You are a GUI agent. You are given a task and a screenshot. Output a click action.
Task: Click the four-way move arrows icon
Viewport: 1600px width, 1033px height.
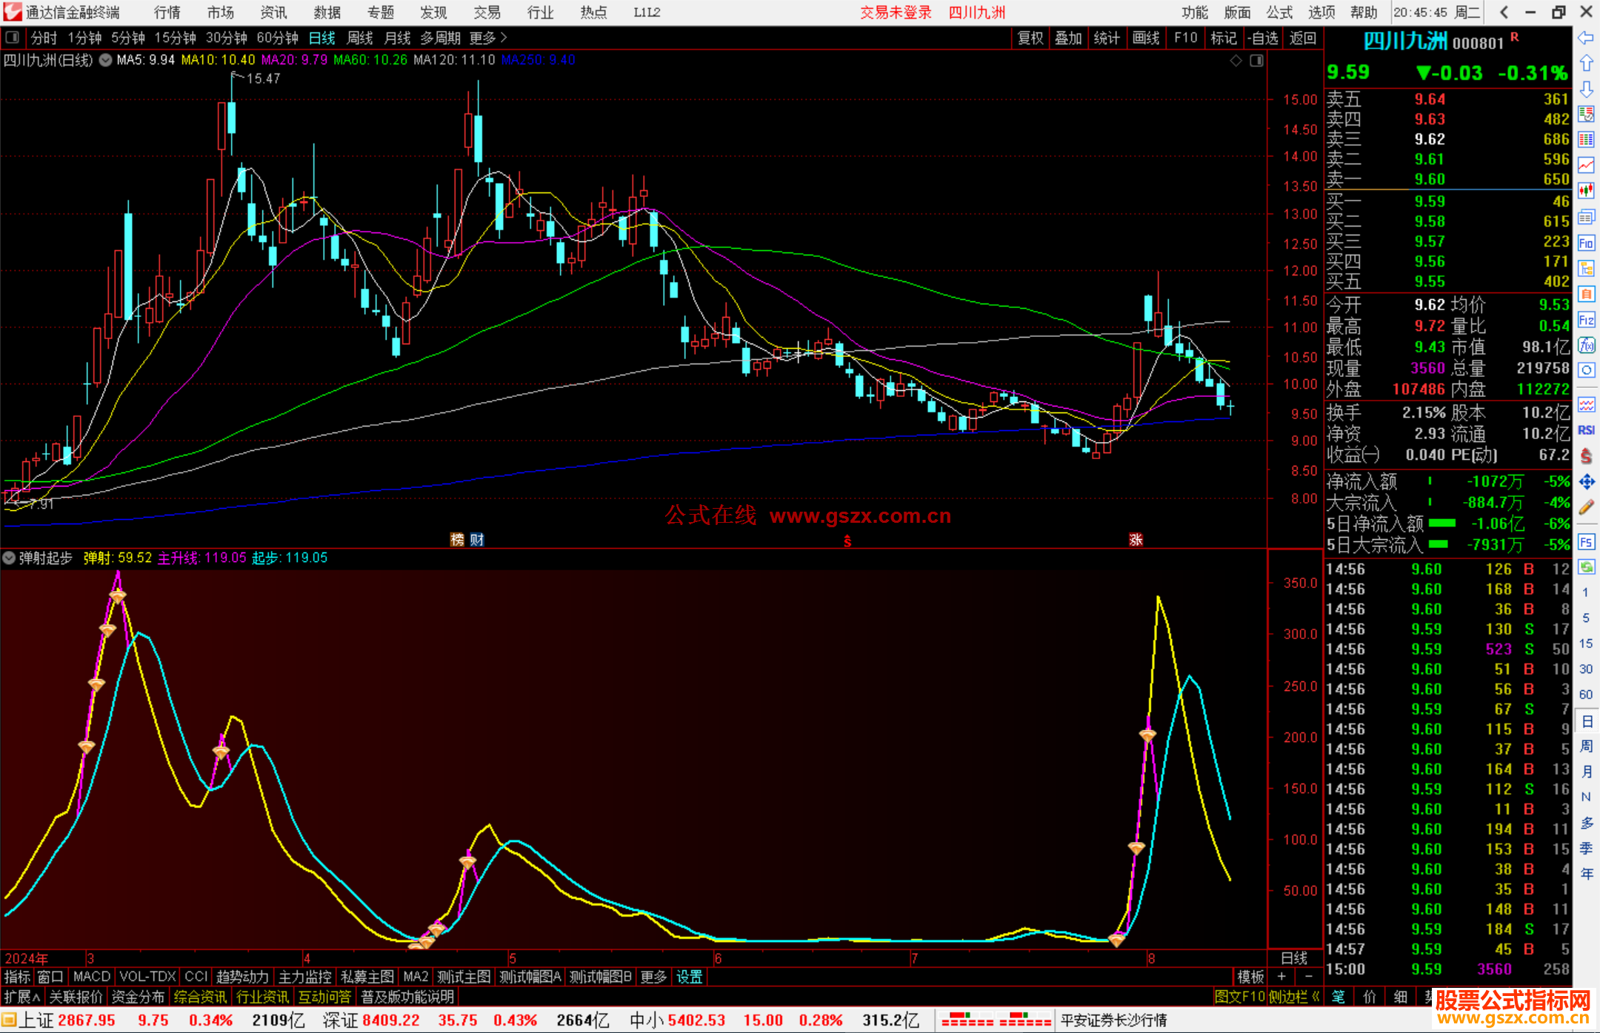(x=1586, y=482)
